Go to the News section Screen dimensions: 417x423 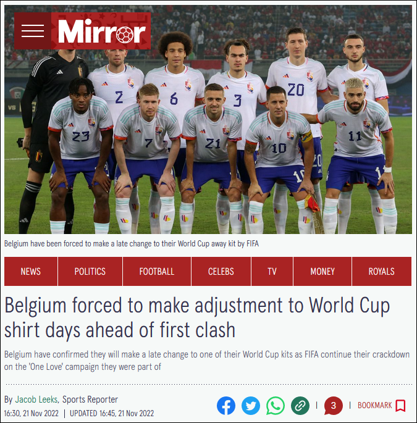click(x=31, y=271)
